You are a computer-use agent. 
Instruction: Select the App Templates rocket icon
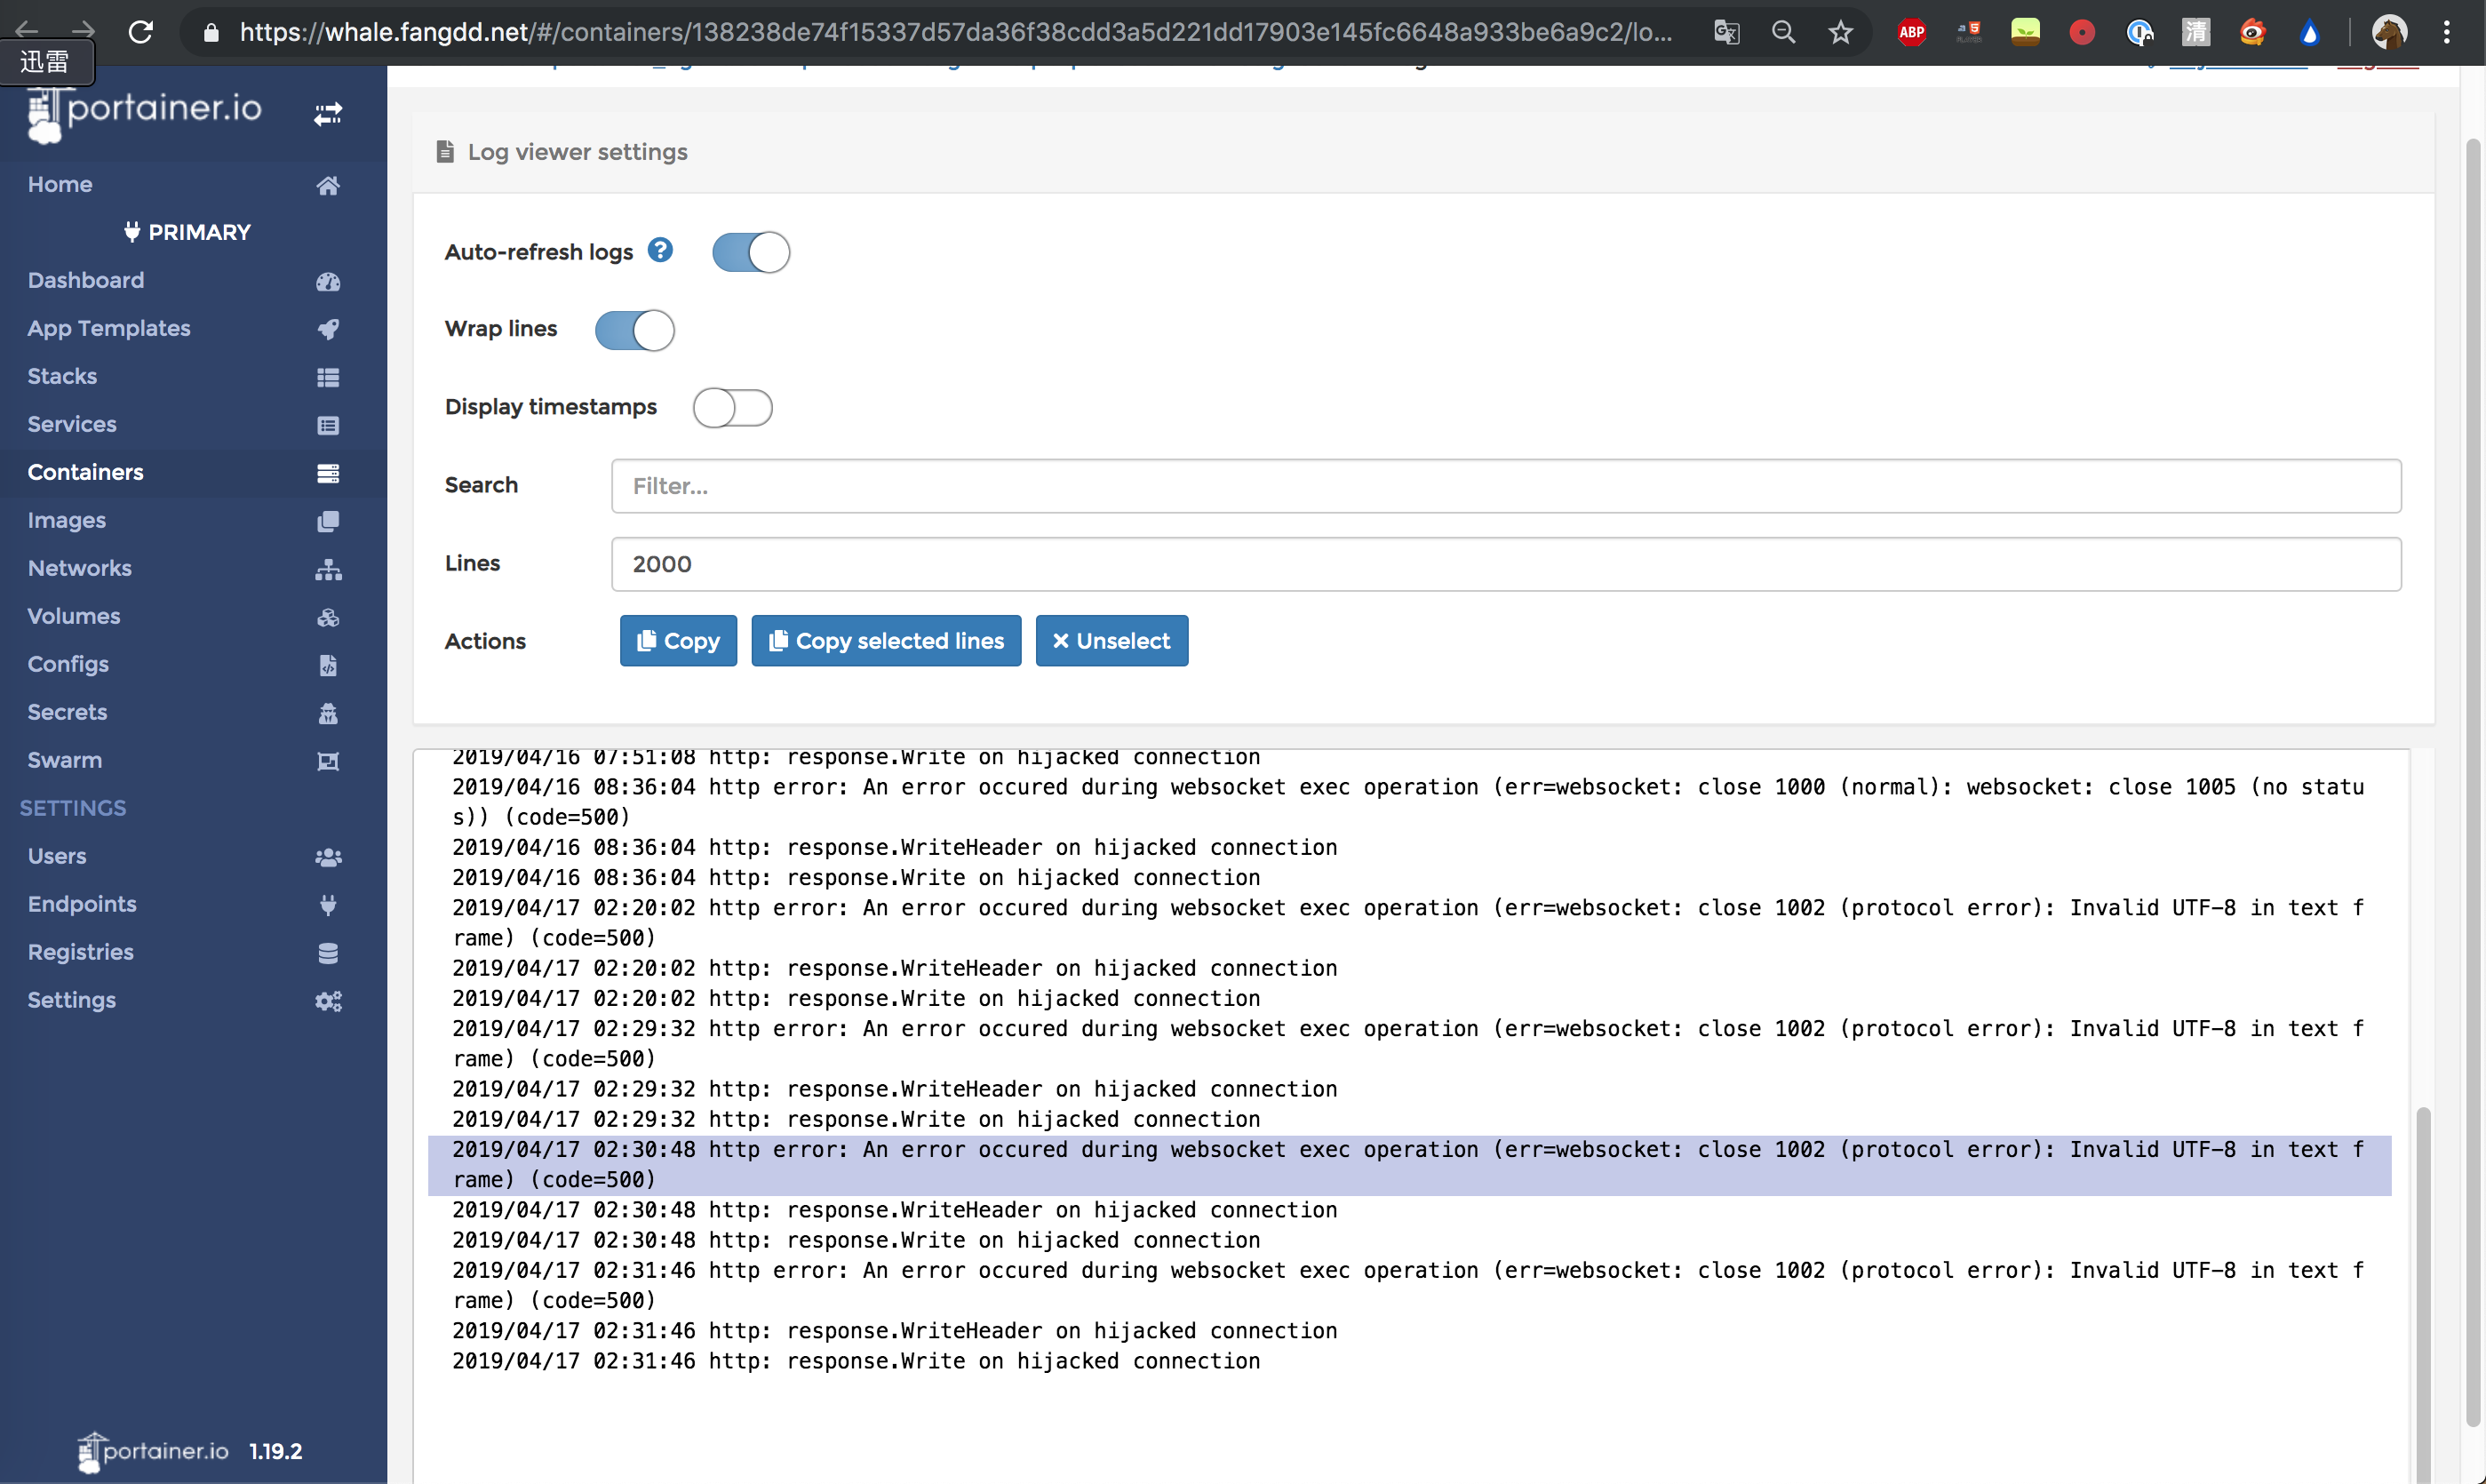pyautogui.click(x=329, y=329)
